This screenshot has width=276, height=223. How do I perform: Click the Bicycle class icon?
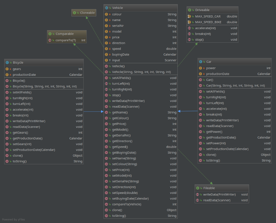click(7, 63)
